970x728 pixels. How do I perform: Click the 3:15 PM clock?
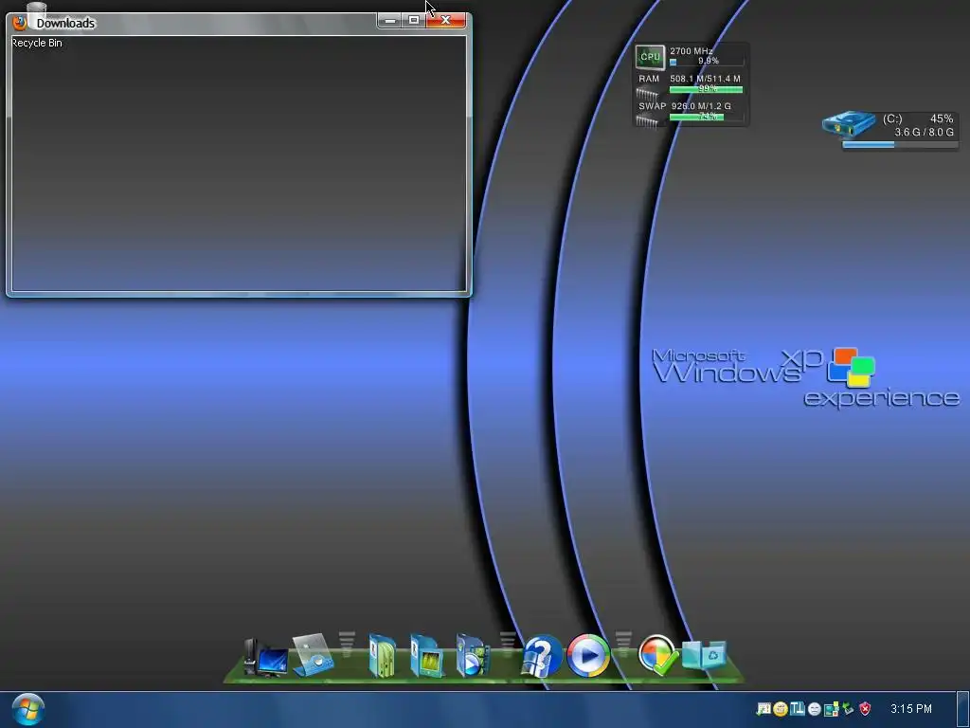click(910, 708)
